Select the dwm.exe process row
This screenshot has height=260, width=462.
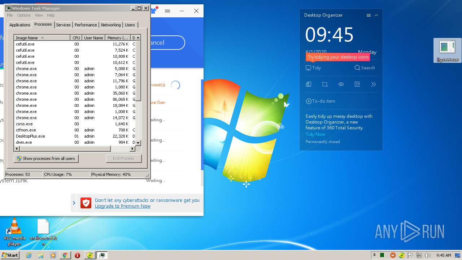tap(75, 142)
